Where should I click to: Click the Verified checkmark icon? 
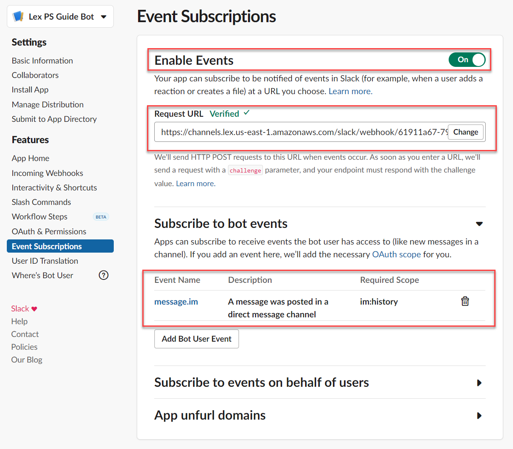click(x=247, y=113)
